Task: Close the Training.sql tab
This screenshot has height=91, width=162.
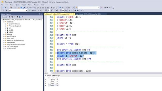Action: [74, 14]
